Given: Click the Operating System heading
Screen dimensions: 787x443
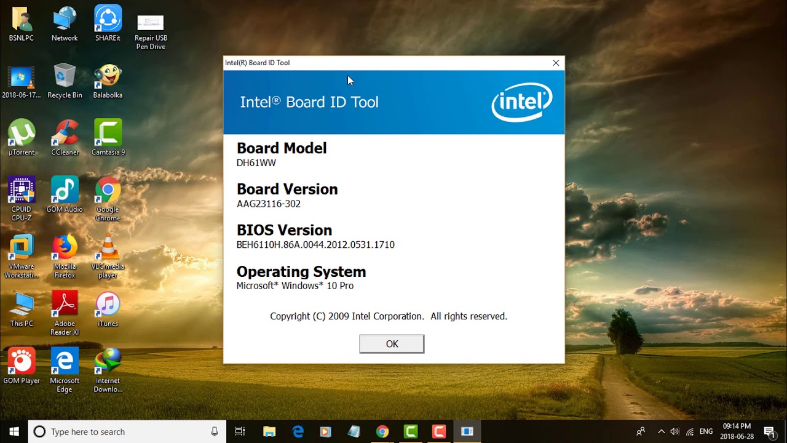Looking at the screenshot, I should click(x=301, y=272).
